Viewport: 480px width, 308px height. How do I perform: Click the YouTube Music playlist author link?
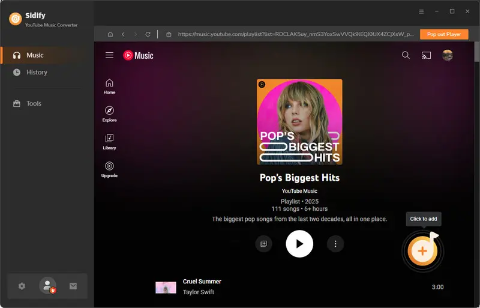point(299,191)
